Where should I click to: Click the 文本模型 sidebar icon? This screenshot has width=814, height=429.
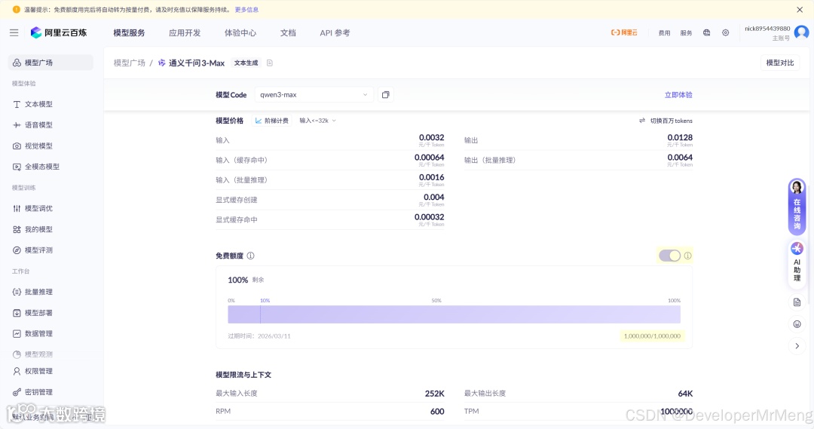point(17,104)
